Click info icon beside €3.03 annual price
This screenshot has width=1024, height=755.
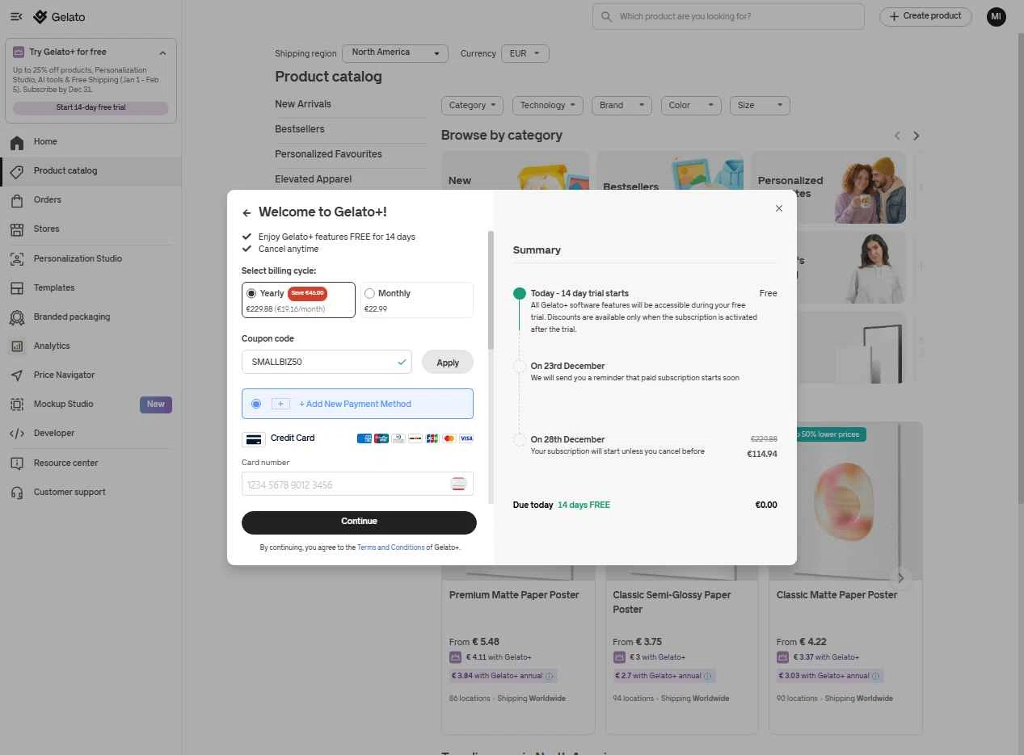tap(876, 677)
